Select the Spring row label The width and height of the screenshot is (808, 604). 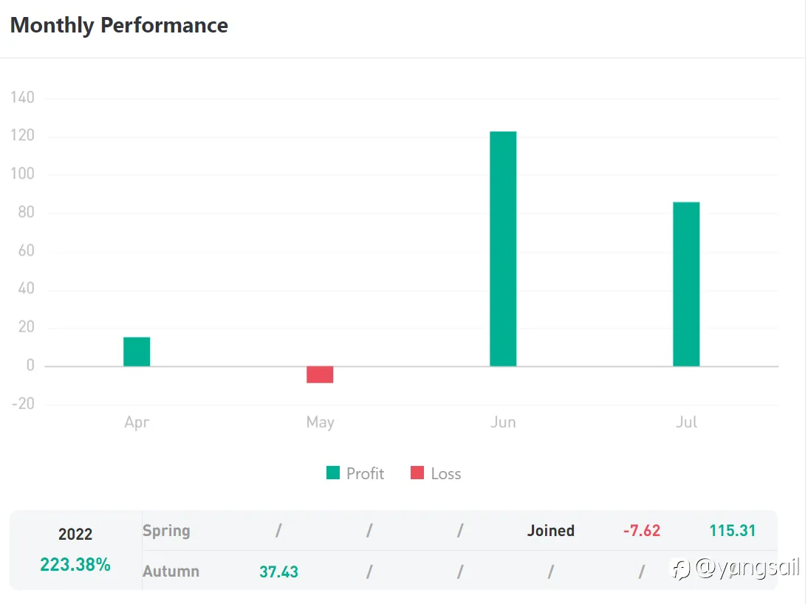166,531
